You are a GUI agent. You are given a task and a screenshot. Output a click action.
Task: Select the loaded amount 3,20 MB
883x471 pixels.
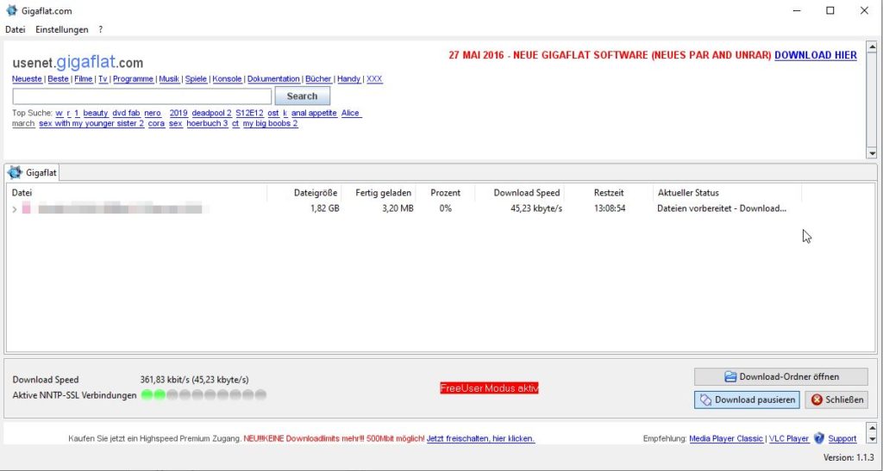click(398, 208)
